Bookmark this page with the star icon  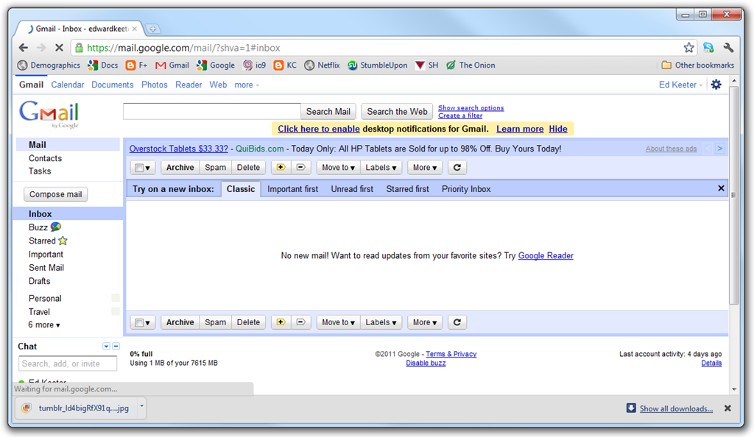(x=688, y=48)
